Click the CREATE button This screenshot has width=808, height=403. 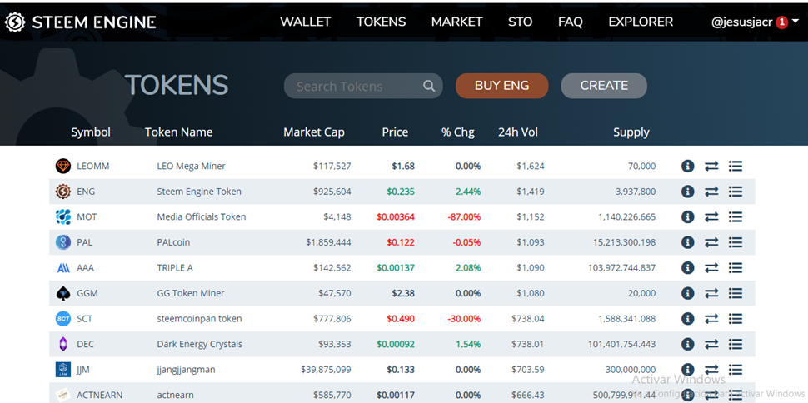coord(604,86)
